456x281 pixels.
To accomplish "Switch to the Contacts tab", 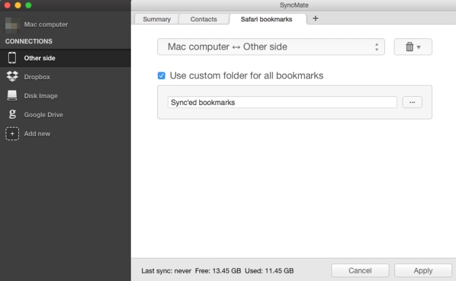I will point(204,19).
